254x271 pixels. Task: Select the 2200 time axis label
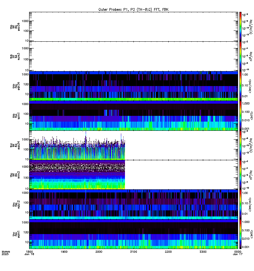pyautogui.click(x=168, y=252)
